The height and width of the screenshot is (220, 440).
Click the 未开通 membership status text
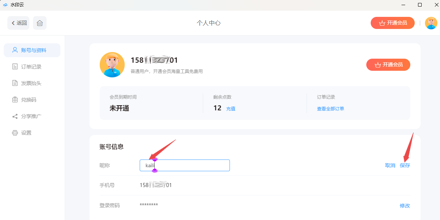point(119,108)
